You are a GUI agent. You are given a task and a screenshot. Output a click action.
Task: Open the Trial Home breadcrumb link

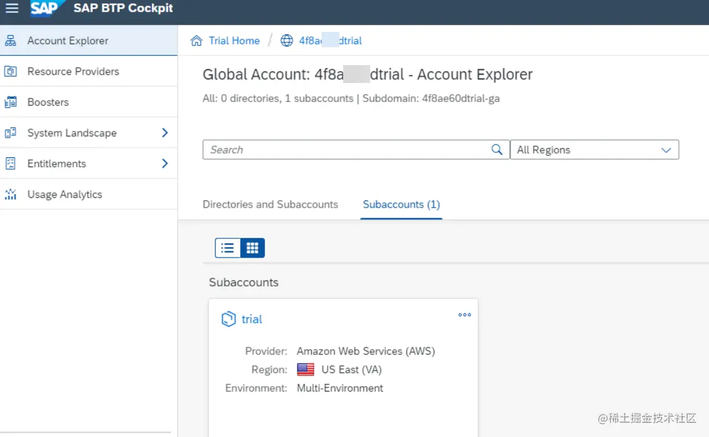(x=234, y=41)
